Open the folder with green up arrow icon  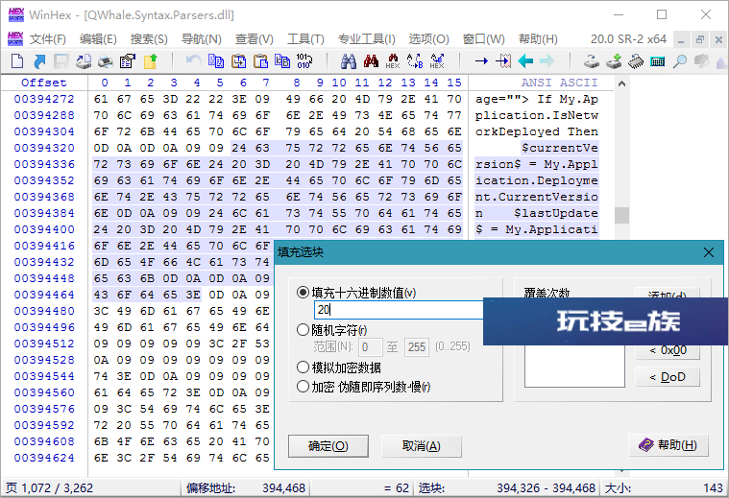coord(150,60)
